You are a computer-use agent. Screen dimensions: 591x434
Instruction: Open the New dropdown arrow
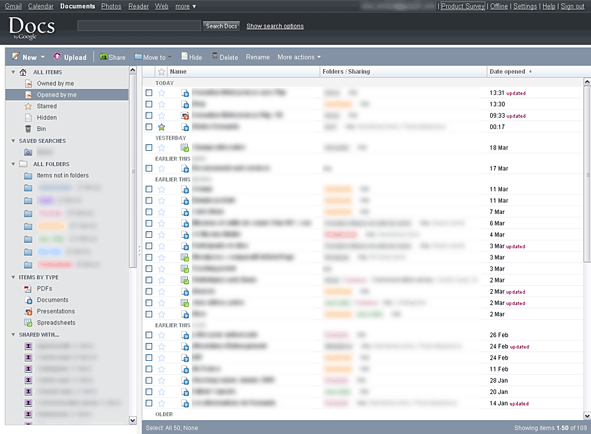42,57
